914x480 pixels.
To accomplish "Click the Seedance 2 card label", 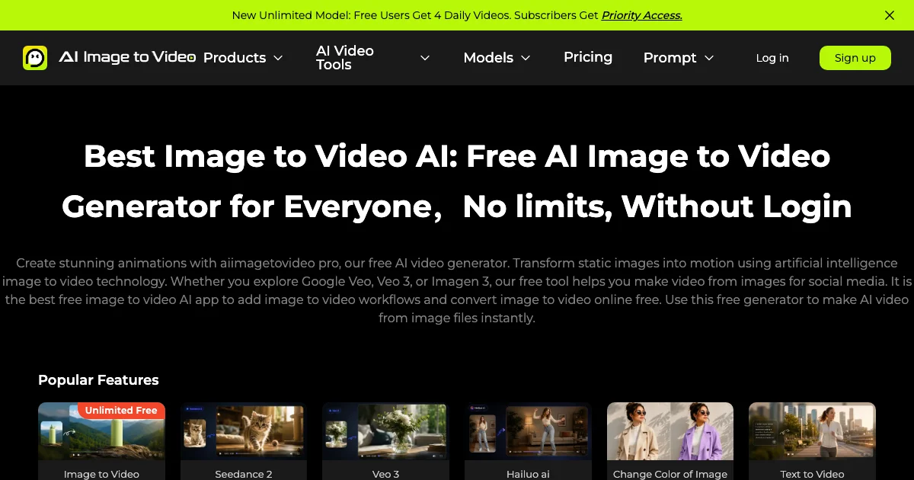I will click(244, 474).
